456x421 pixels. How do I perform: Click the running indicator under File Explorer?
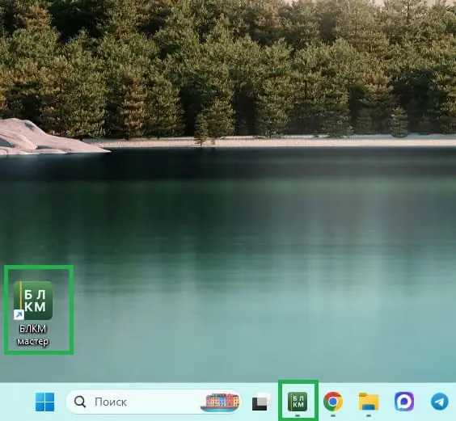369,416
